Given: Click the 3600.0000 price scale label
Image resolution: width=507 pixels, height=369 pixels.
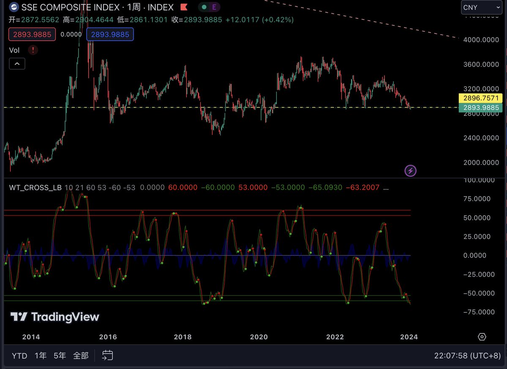Looking at the screenshot, I should 481,65.
